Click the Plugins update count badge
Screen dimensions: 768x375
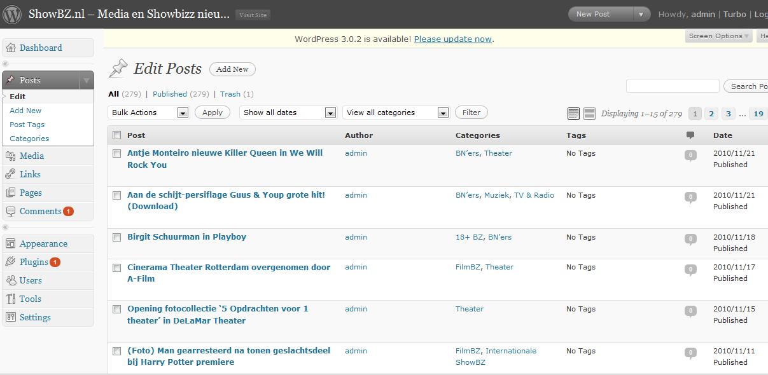click(55, 262)
